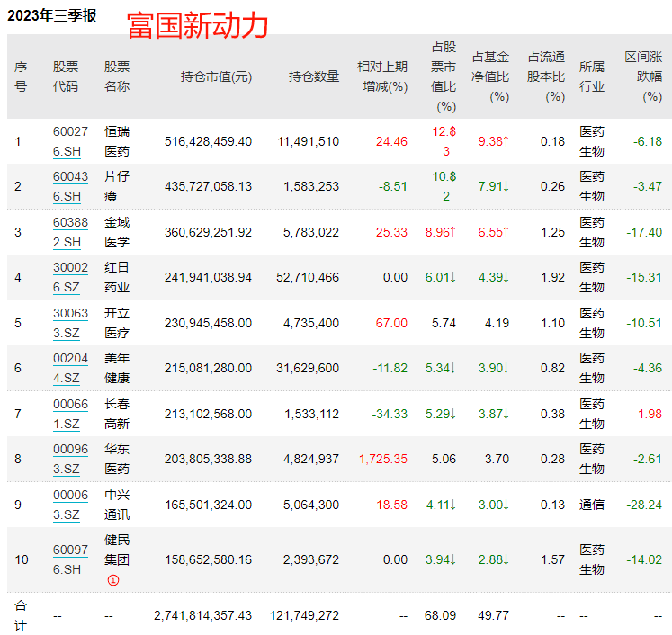Screen dimensions: 672x635
Task: Click change value 67.00
Action: click(x=391, y=323)
